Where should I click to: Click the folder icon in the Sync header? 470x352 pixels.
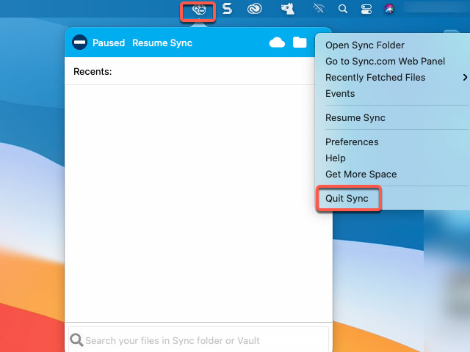click(x=300, y=43)
